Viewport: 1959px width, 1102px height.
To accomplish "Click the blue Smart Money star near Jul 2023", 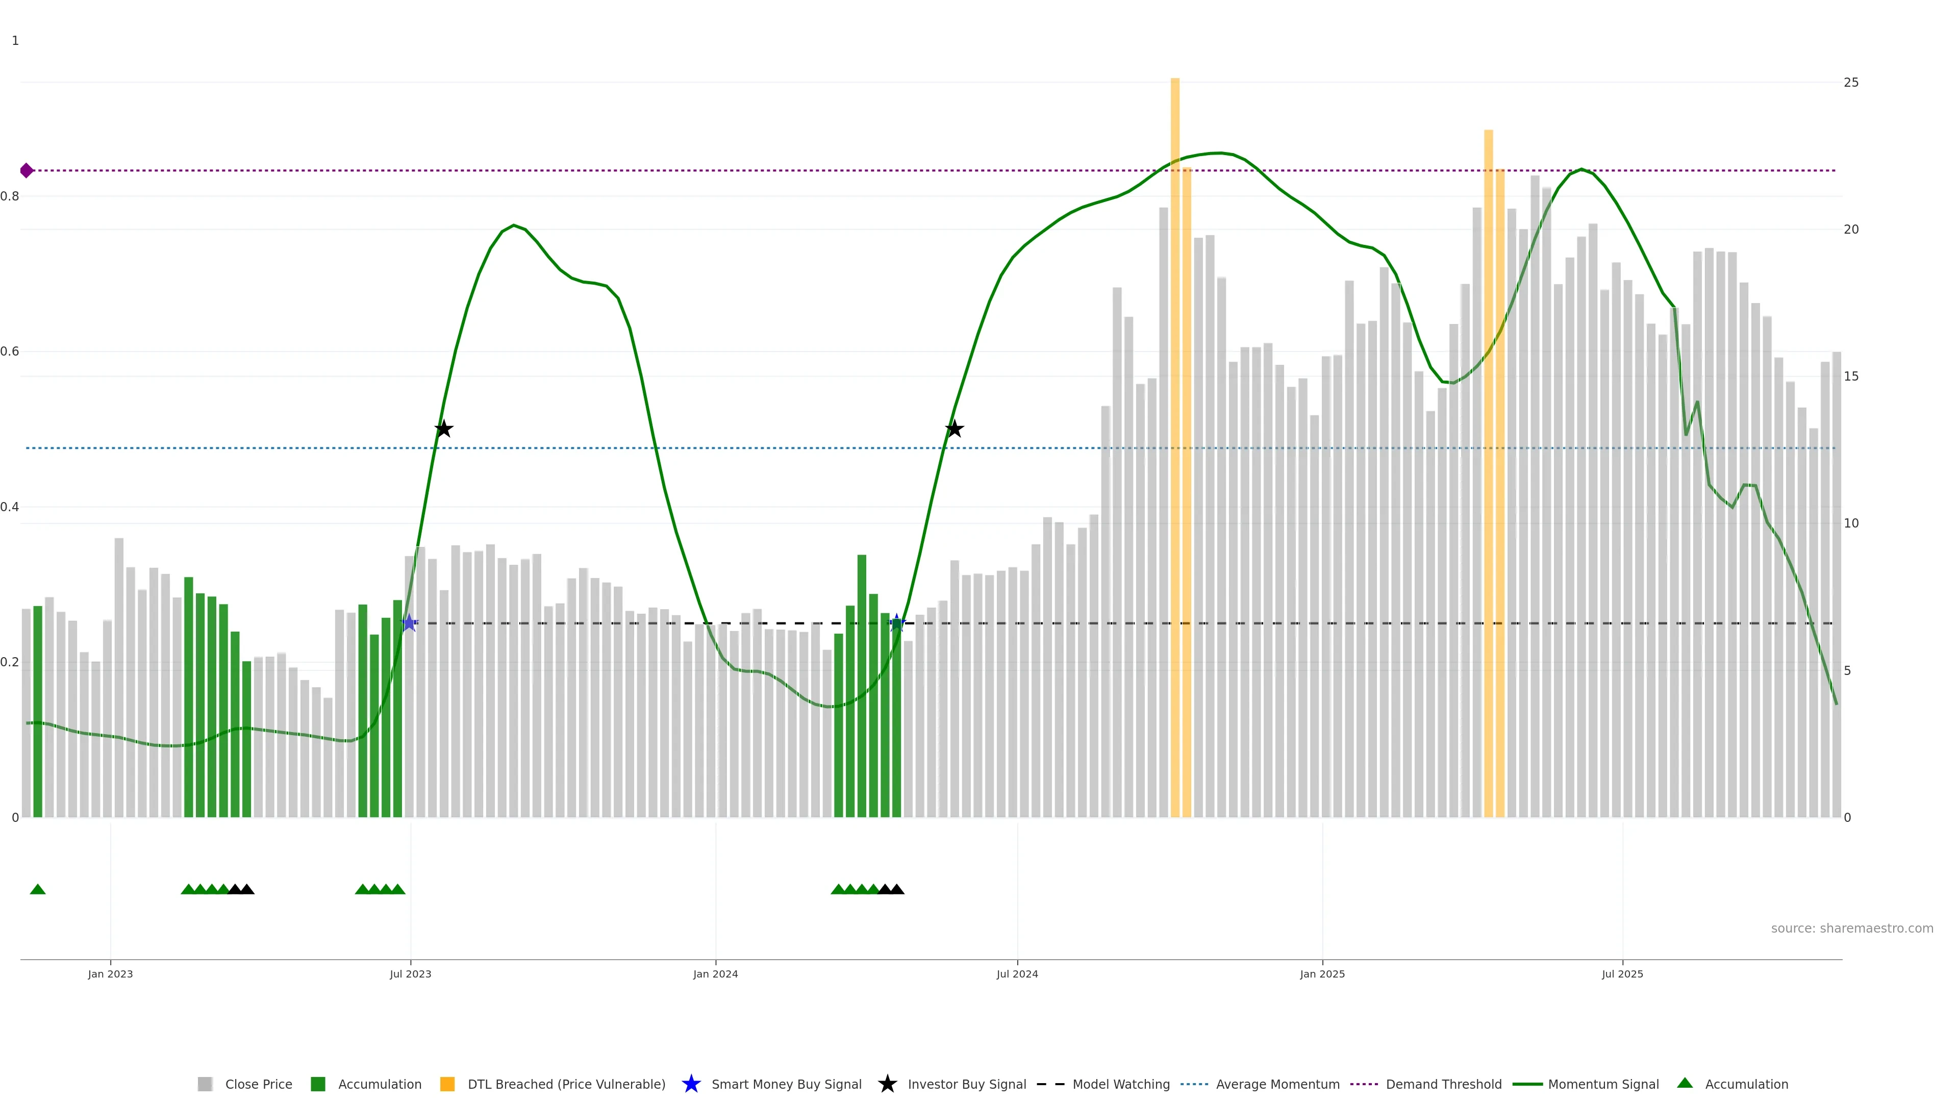I will [409, 623].
